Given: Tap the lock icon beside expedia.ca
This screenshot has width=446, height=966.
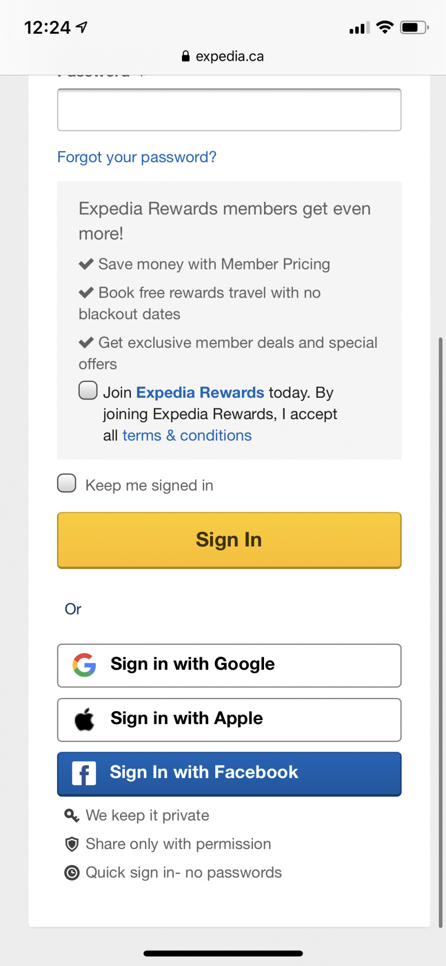Looking at the screenshot, I should (x=186, y=57).
